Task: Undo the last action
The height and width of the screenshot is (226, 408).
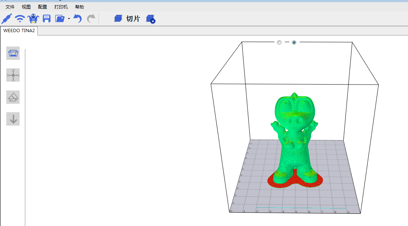Action: (x=77, y=18)
